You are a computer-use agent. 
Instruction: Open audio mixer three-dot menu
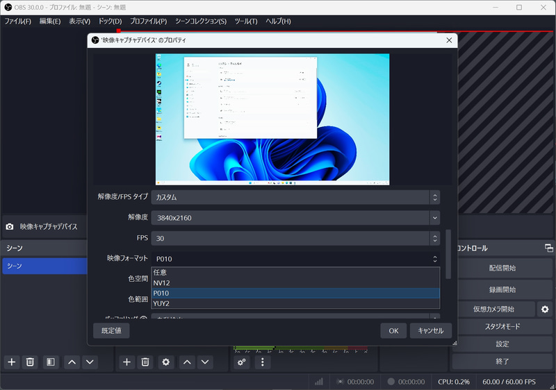[x=263, y=362]
